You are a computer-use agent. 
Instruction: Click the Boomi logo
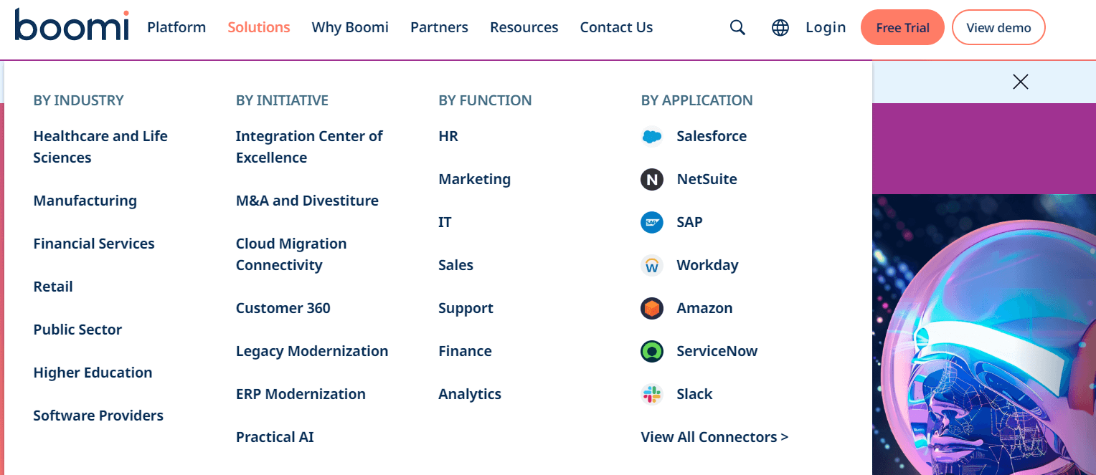72,25
